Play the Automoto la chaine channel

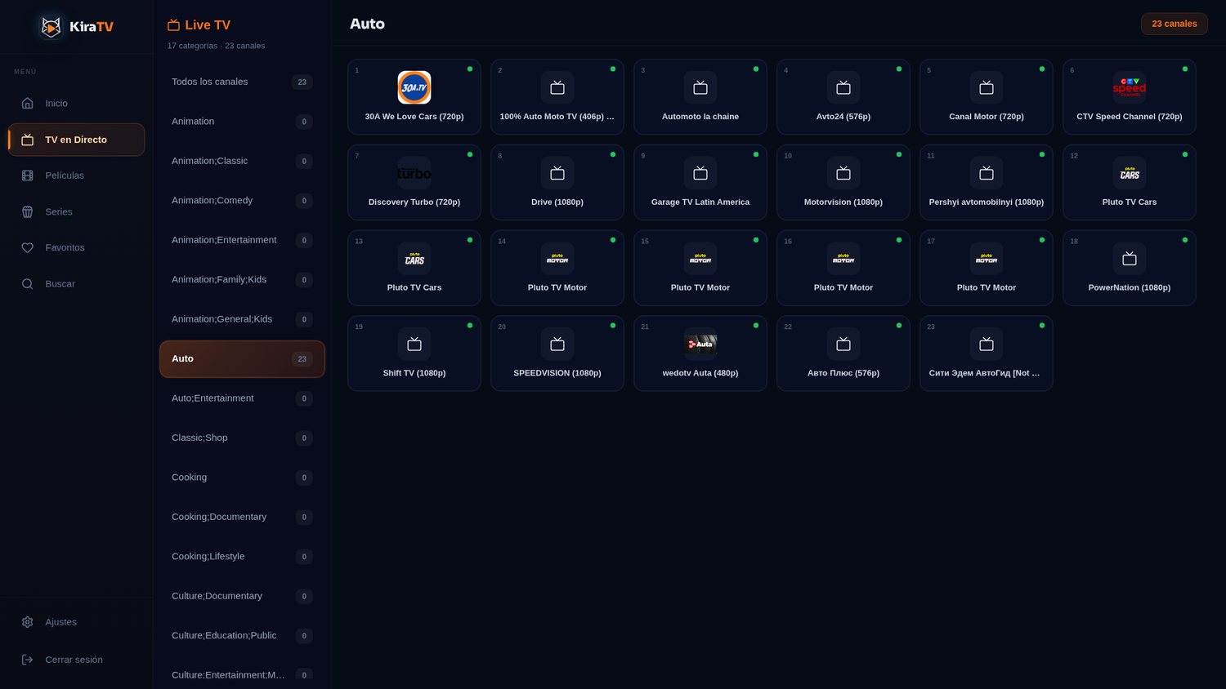point(700,97)
